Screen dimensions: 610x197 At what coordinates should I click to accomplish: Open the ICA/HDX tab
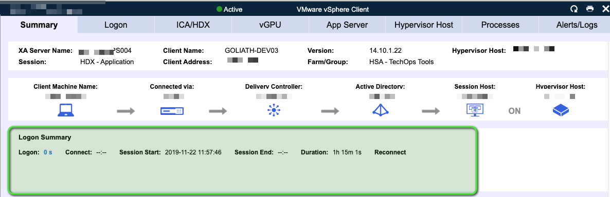193,25
